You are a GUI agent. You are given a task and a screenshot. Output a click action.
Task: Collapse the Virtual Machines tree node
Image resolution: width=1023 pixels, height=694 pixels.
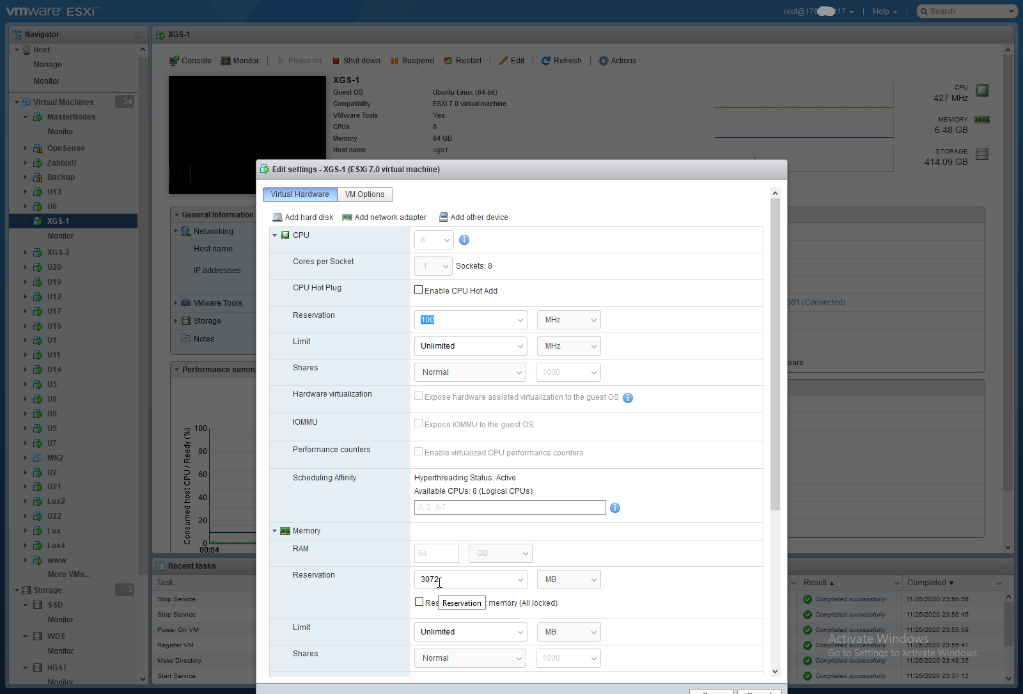click(17, 102)
